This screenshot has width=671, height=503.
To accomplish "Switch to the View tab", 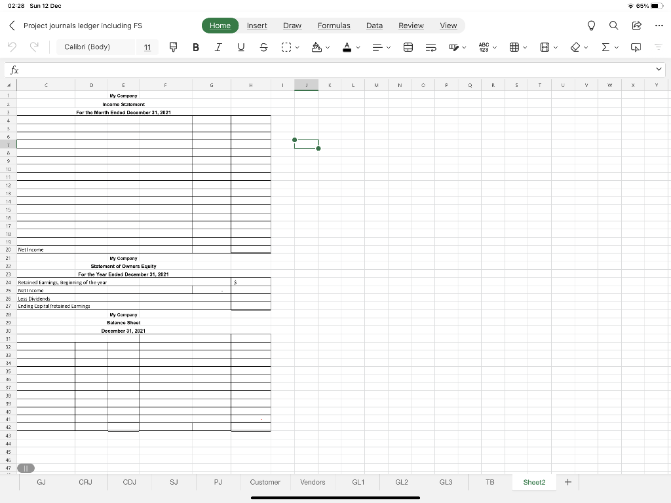I will tap(448, 26).
